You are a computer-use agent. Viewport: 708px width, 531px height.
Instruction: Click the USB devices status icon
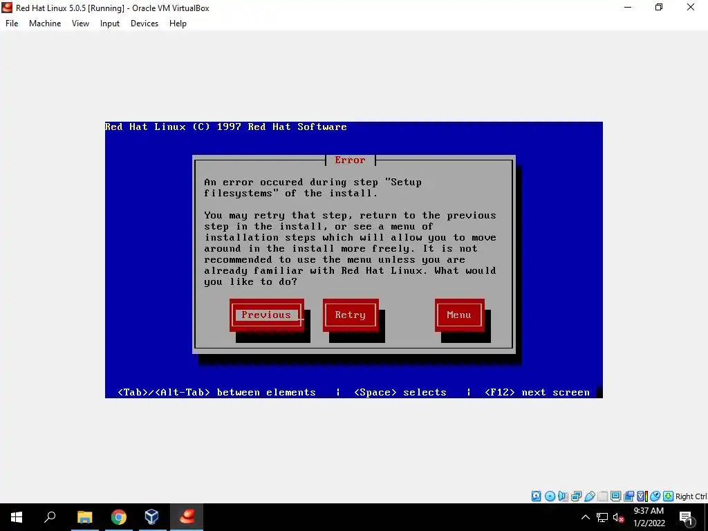[589, 496]
